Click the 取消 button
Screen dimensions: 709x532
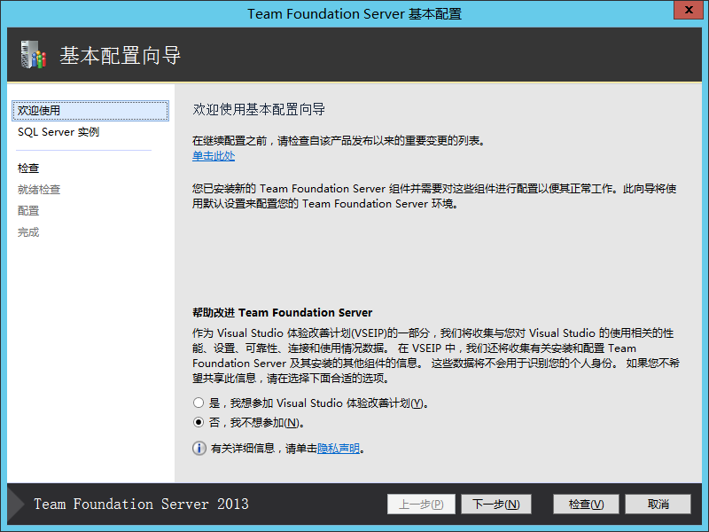[658, 504]
